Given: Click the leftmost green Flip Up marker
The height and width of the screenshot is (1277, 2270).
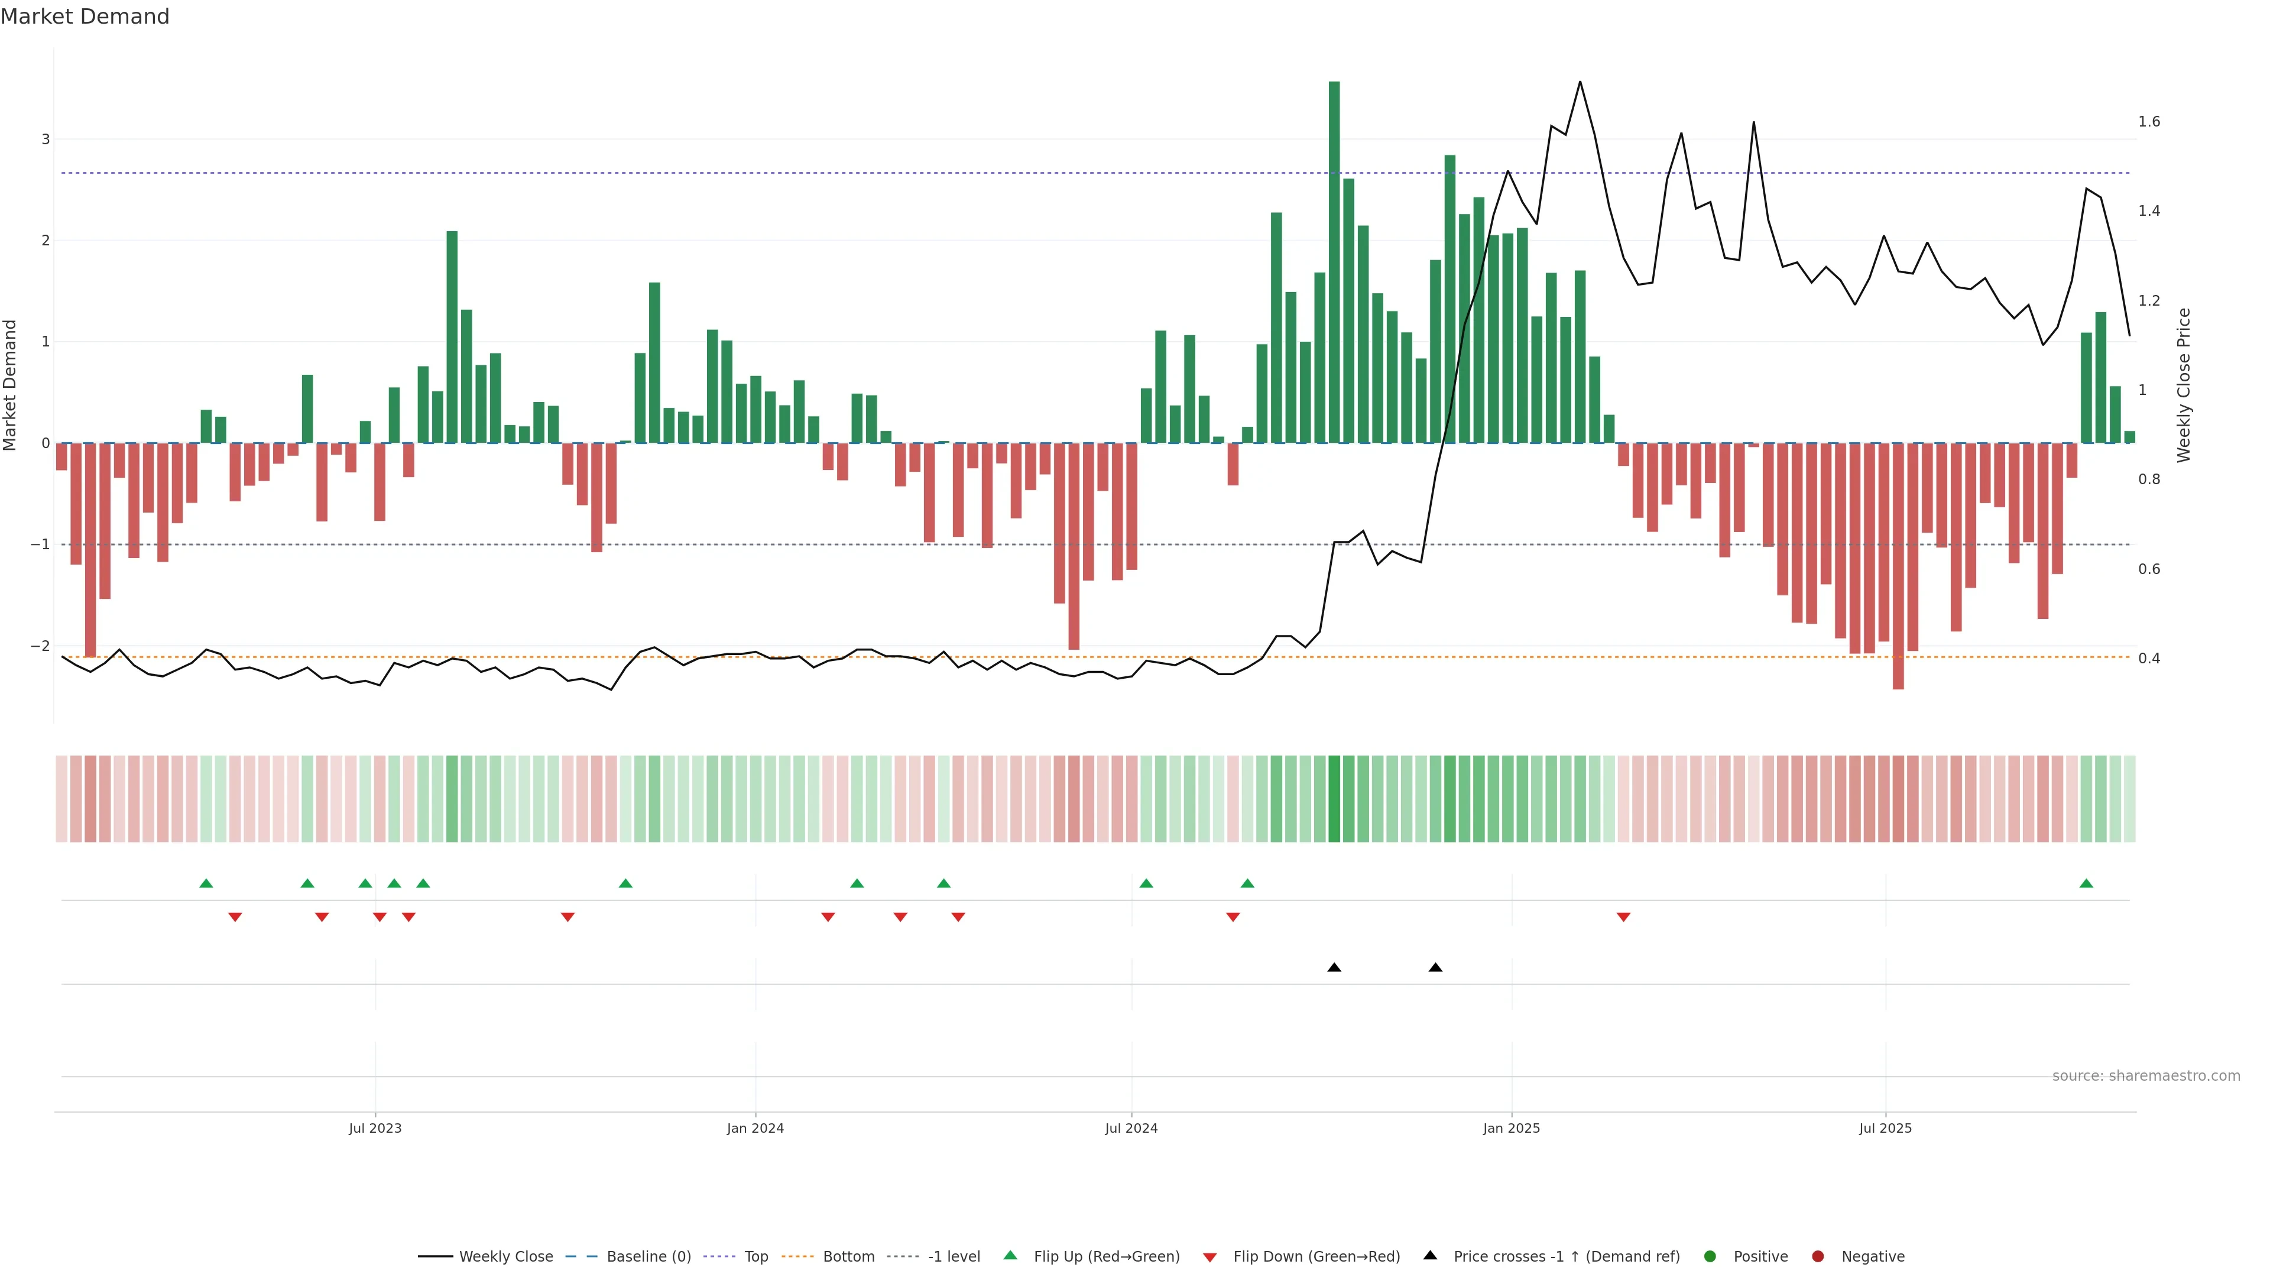Looking at the screenshot, I should click(x=206, y=884).
